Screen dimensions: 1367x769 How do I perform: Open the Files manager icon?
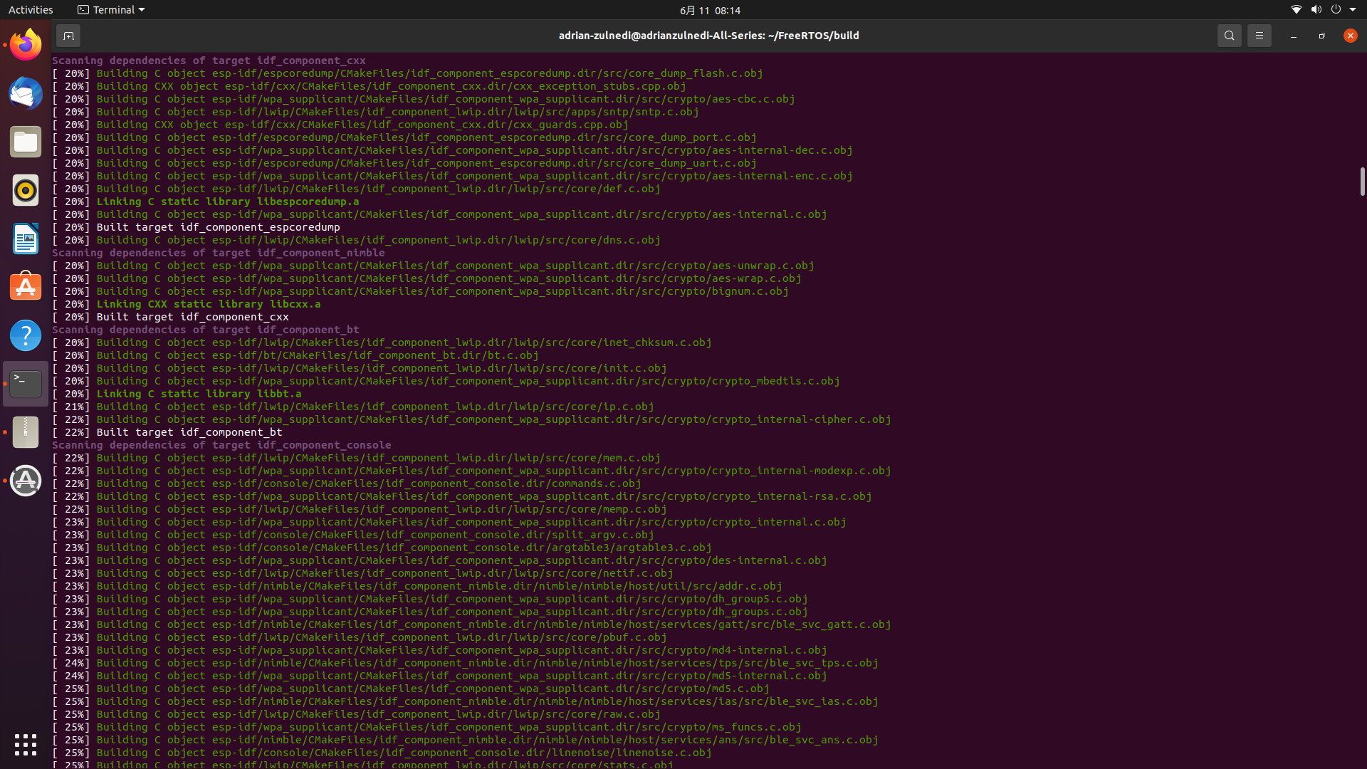[x=26, y=142]
